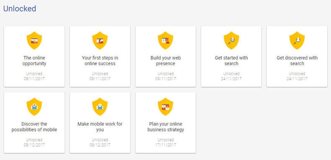The width and height of the screenshot is (331, 160).
Task: Click 'Get discovered with search' shield badge icon
Action: tap(297, 40)
